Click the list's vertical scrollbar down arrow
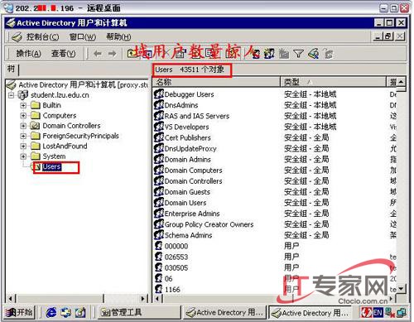Screen dimensions: 414x322 coord(401,289)
